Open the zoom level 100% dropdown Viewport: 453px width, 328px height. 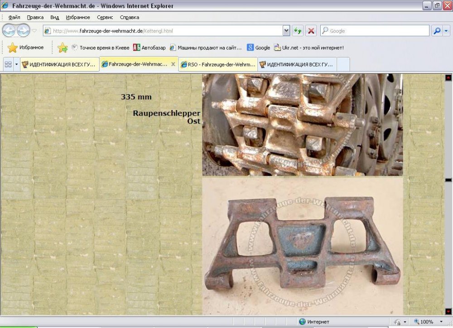coord(441,322)
